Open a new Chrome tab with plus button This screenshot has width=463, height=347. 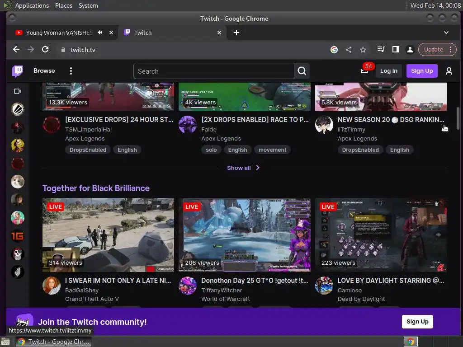tap(236, 33)
